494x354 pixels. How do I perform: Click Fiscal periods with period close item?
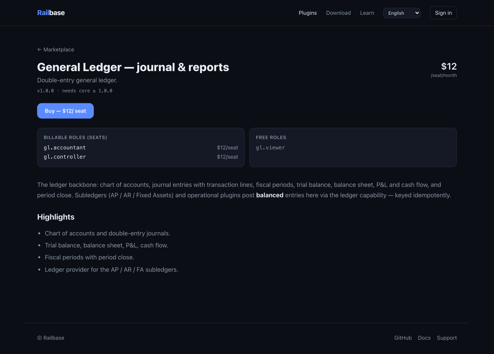point(90,257)
